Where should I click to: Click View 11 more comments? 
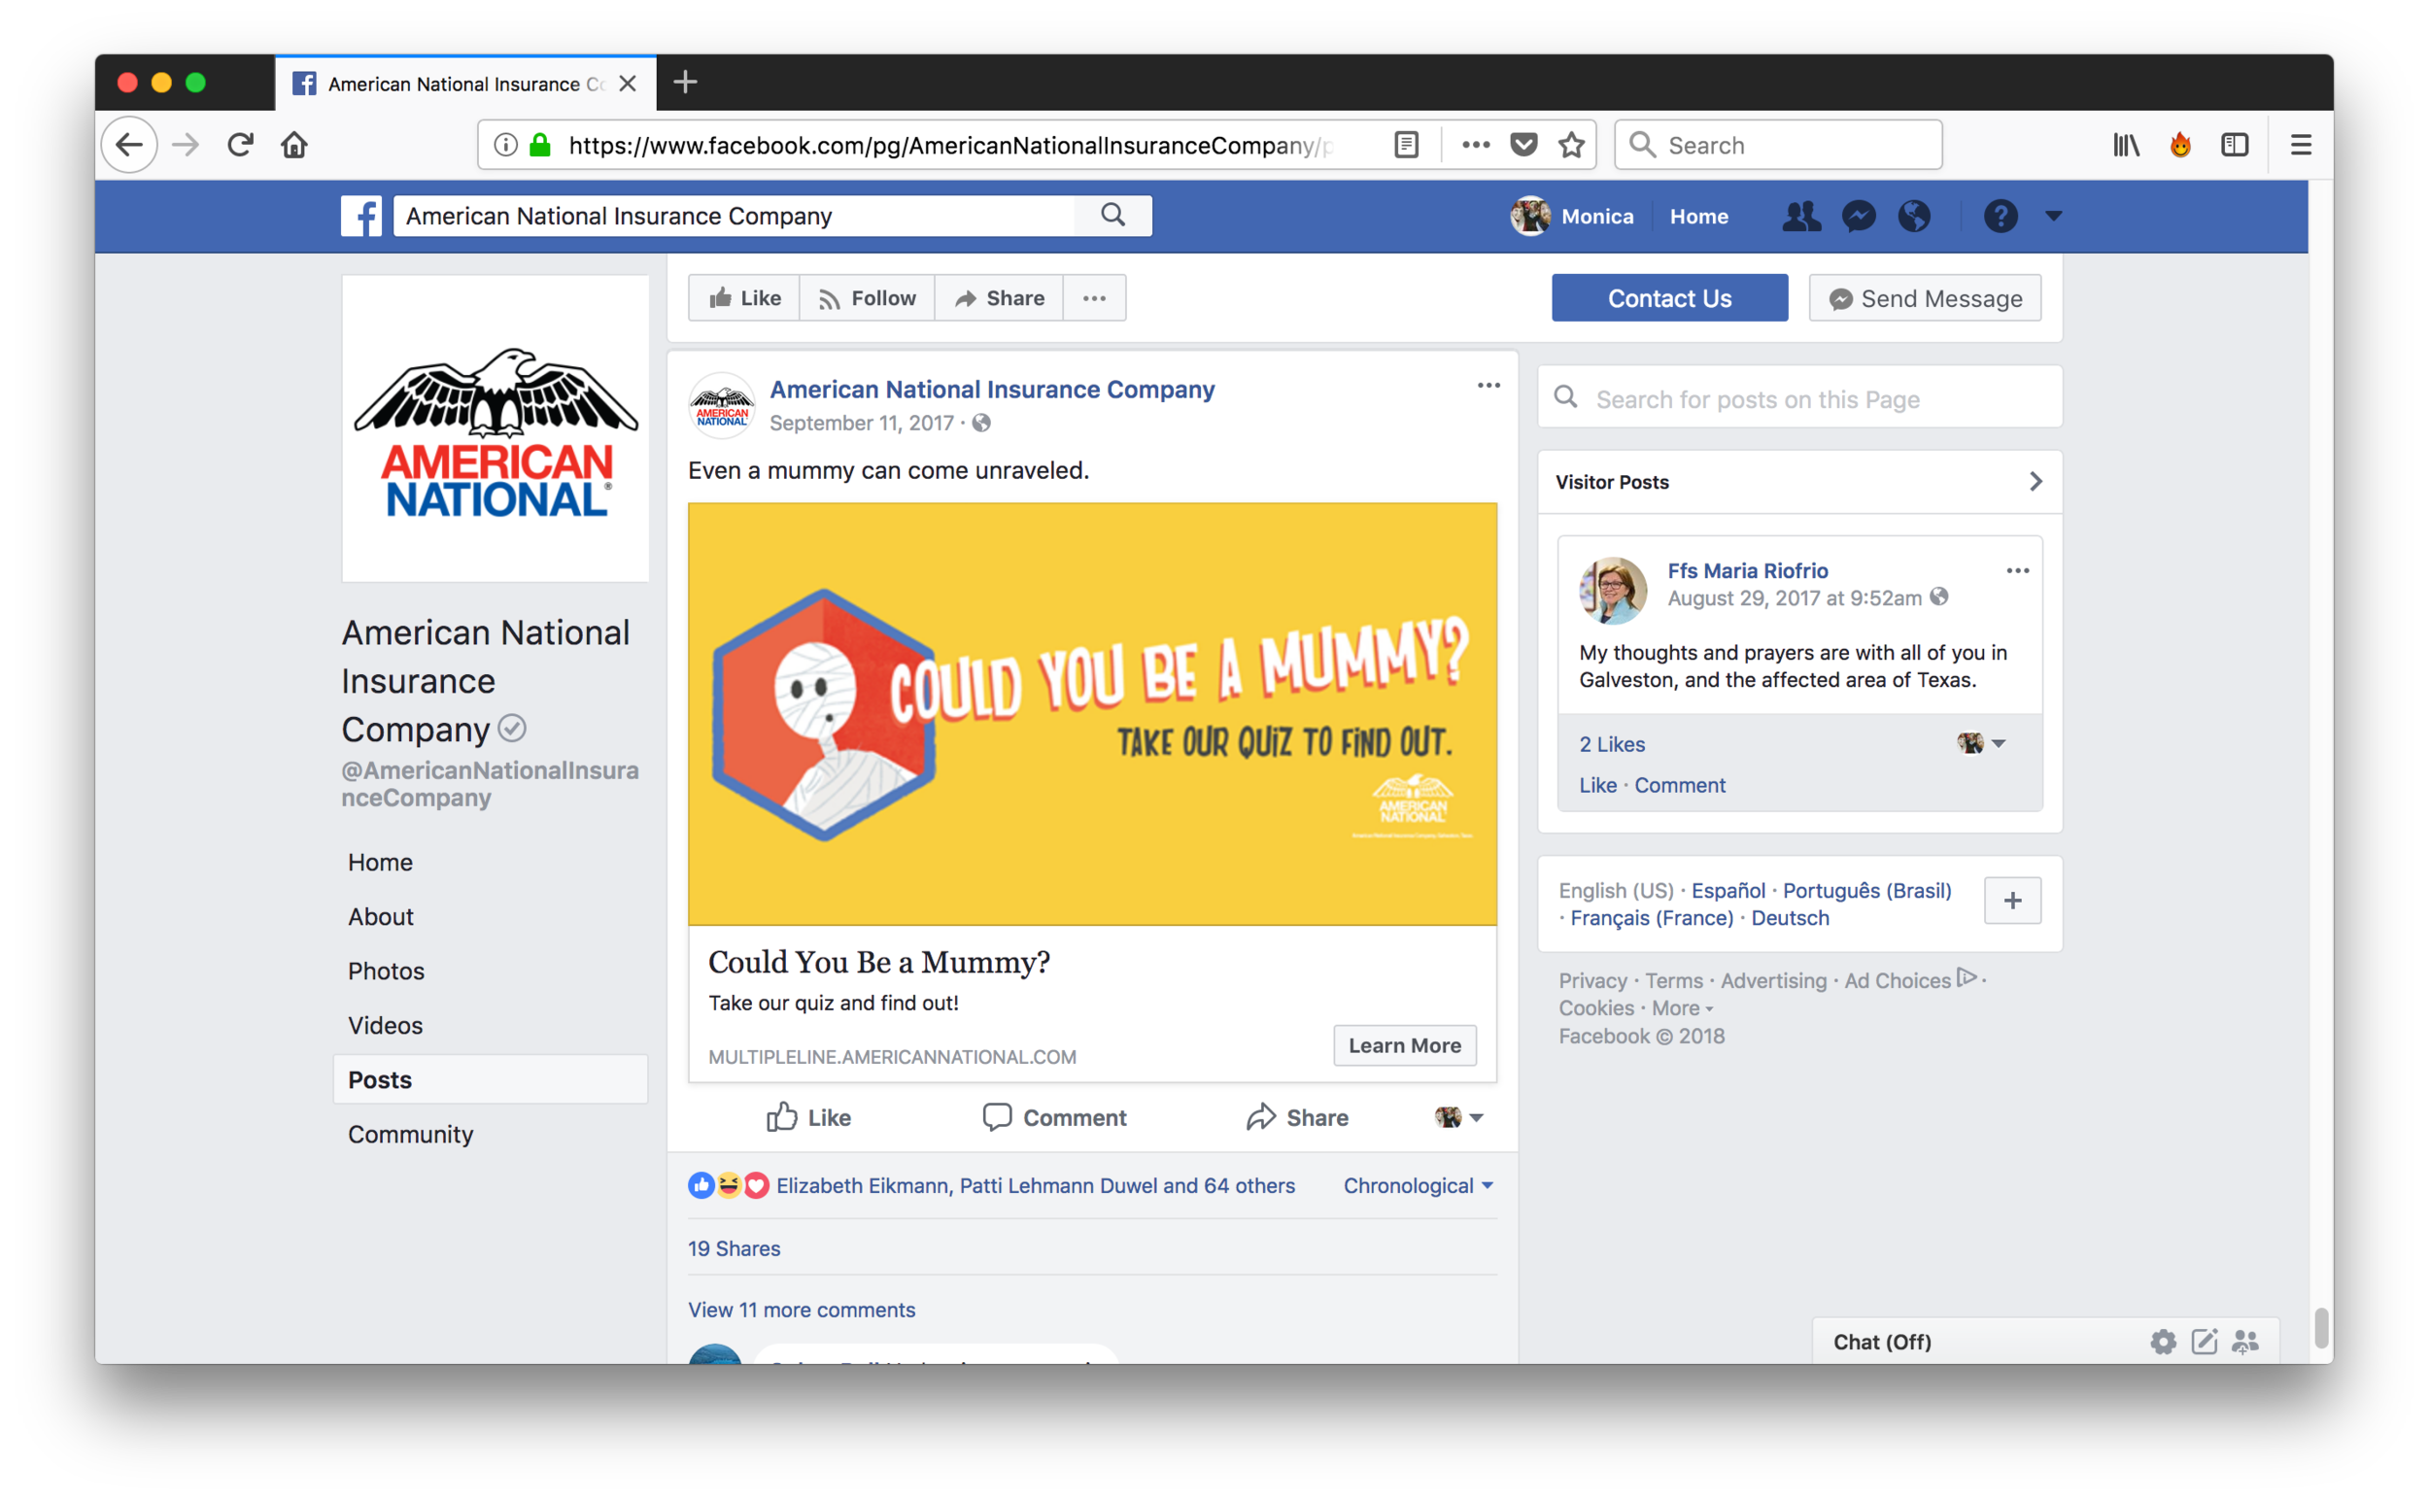pos(802,1310)
